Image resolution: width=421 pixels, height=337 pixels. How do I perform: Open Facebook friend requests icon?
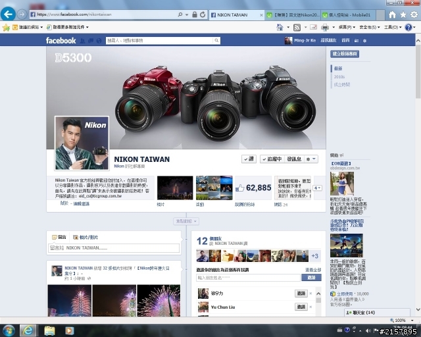pyautogui.click(x=83, y=41)
